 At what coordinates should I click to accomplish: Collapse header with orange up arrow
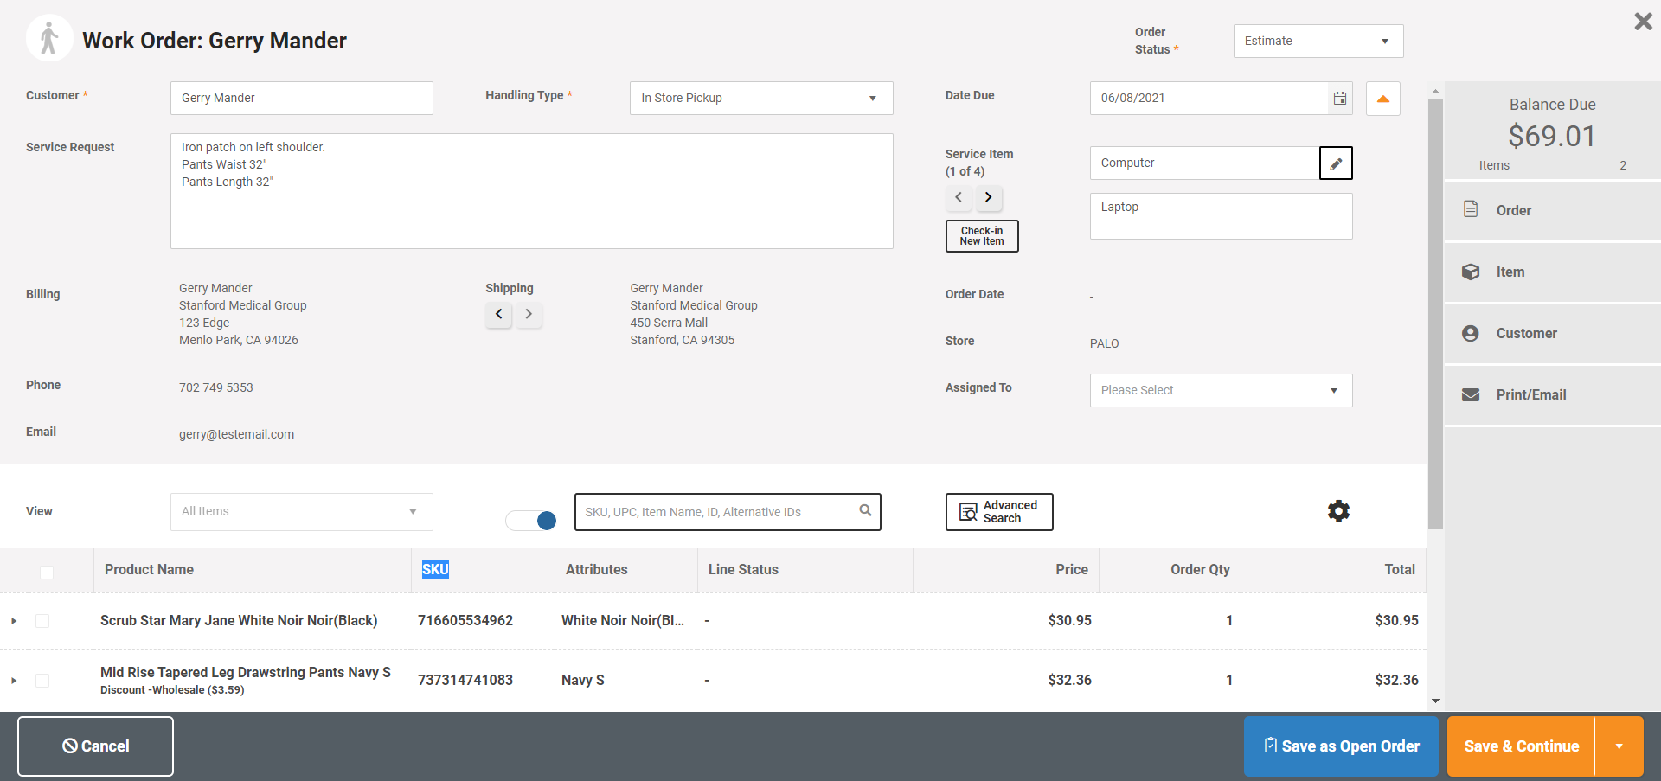pyautogui.click(x=1382, y=99)
